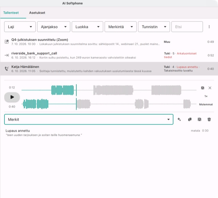Focus the Etsi search field

tap(187, 27)
